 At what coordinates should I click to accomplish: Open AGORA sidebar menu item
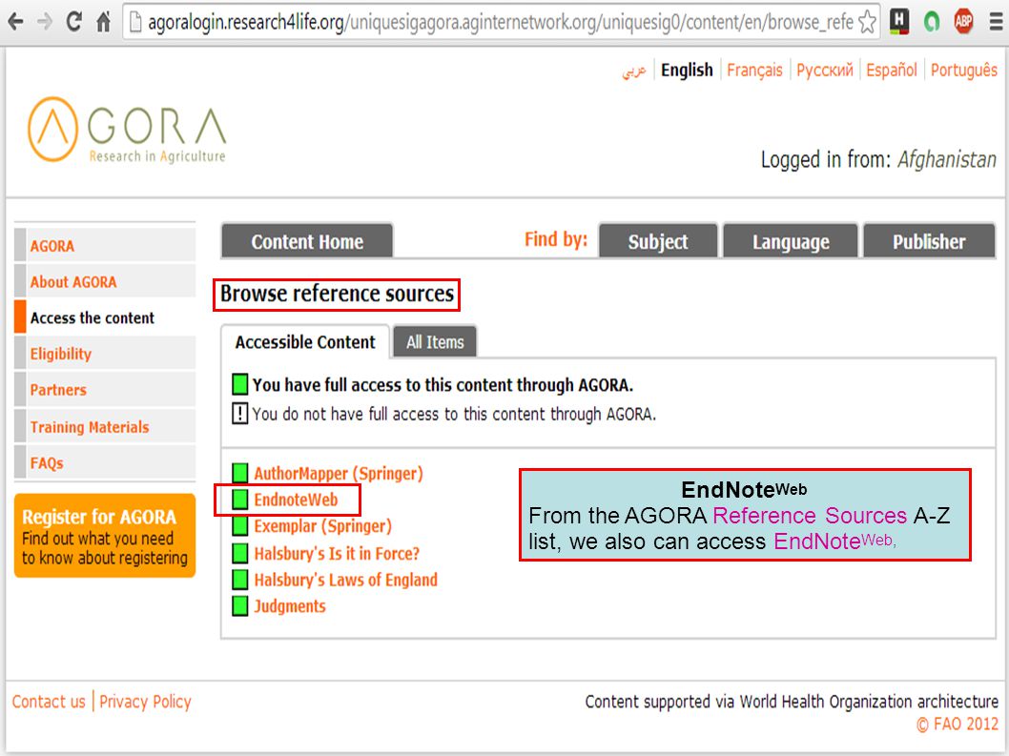coord(105,246)
